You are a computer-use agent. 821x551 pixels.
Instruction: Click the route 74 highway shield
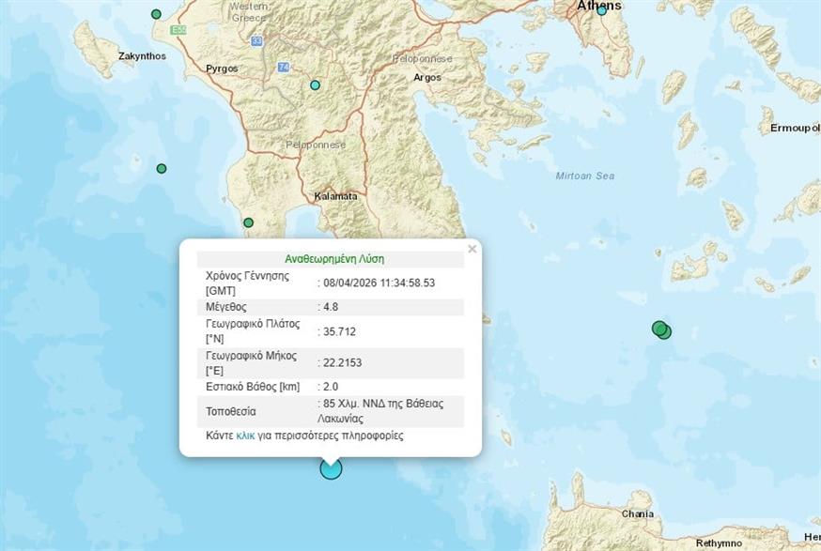tap(283, 66)
